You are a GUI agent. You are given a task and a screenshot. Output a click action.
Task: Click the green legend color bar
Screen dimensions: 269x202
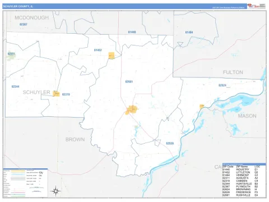pos(18,196)
